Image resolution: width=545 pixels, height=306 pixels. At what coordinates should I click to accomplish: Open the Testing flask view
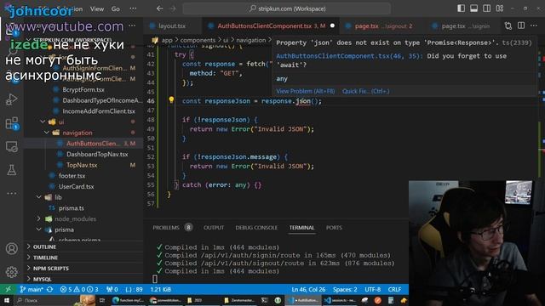(11, 170)
